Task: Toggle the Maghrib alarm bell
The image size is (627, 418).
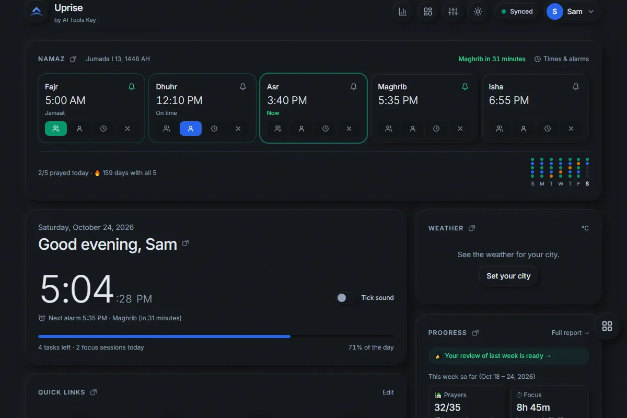Action: pyautogui.click(x=465, y=87)
